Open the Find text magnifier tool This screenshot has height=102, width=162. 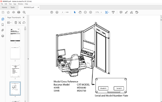click(x=24, y=12)
